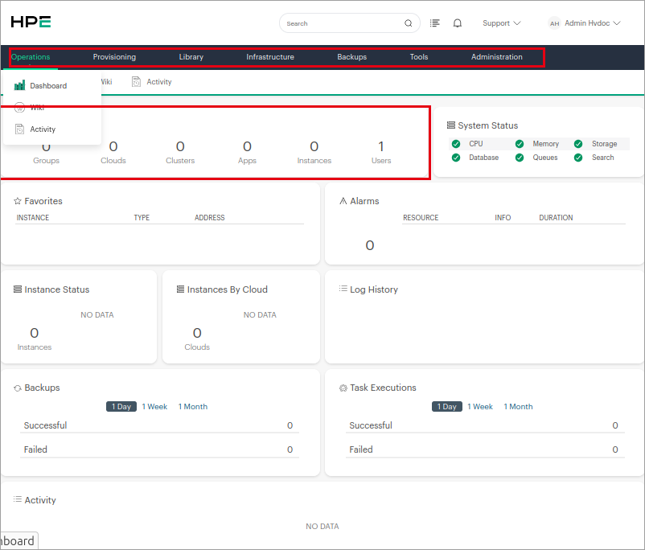Open the Tools menu

click(x=419, y=57)
